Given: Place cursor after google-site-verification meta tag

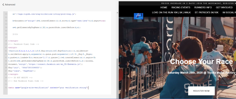Looking at the screenshot, I should point(88,88).
